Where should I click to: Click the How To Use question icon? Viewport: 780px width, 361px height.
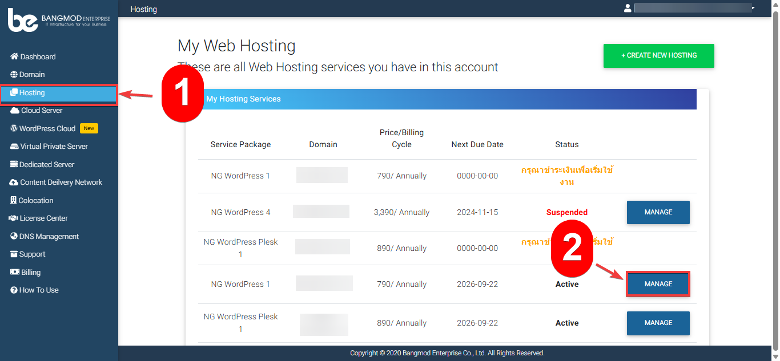pyautogui.click(x=14, y=290)
